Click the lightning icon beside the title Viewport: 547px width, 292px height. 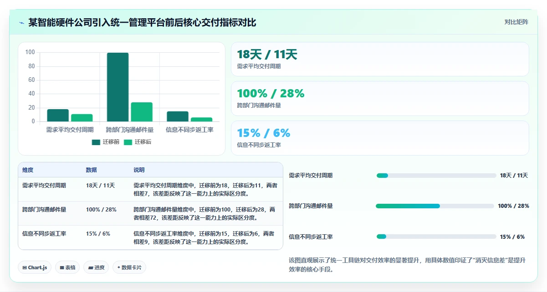pyautogui.click(x=21, y=22)
